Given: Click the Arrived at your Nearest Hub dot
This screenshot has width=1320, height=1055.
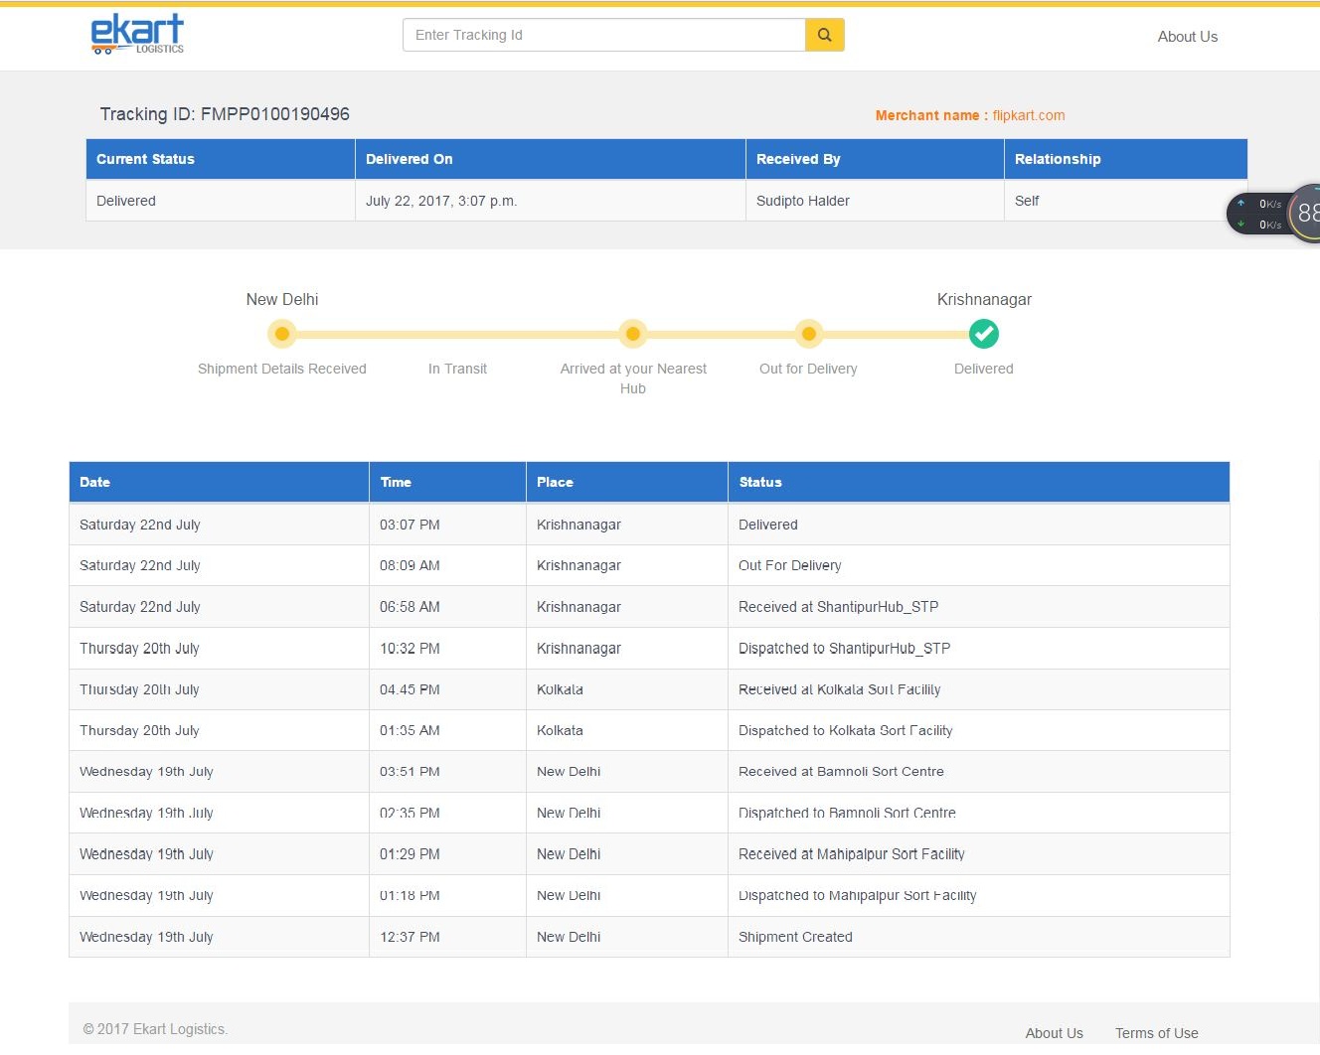Looking at the screenshot, I should [x=632, y=334].
